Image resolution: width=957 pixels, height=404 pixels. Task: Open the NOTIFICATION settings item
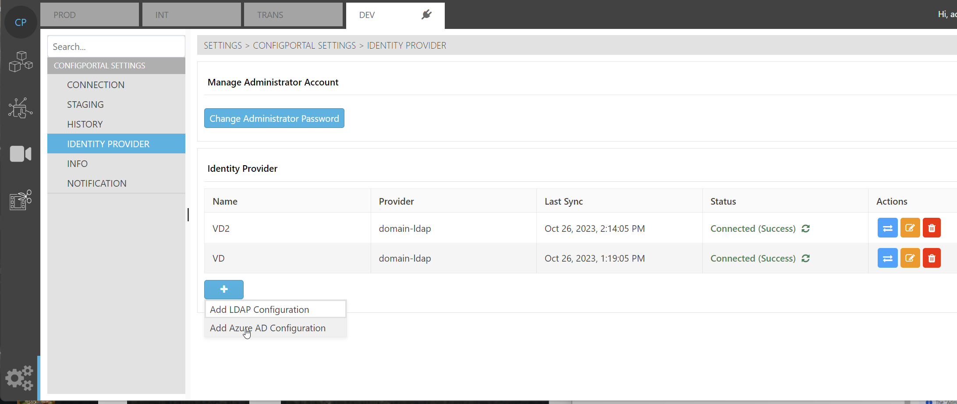97,184
